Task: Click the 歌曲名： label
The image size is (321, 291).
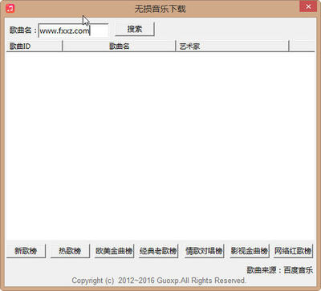Action: 22,30
